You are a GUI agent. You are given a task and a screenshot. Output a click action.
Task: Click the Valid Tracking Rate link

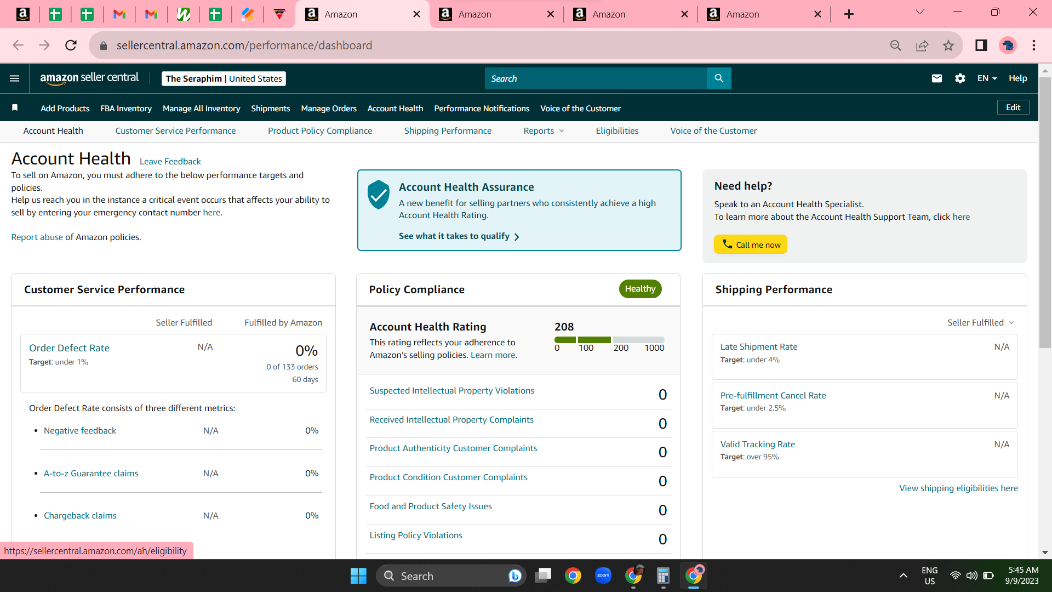pos(757,445)
